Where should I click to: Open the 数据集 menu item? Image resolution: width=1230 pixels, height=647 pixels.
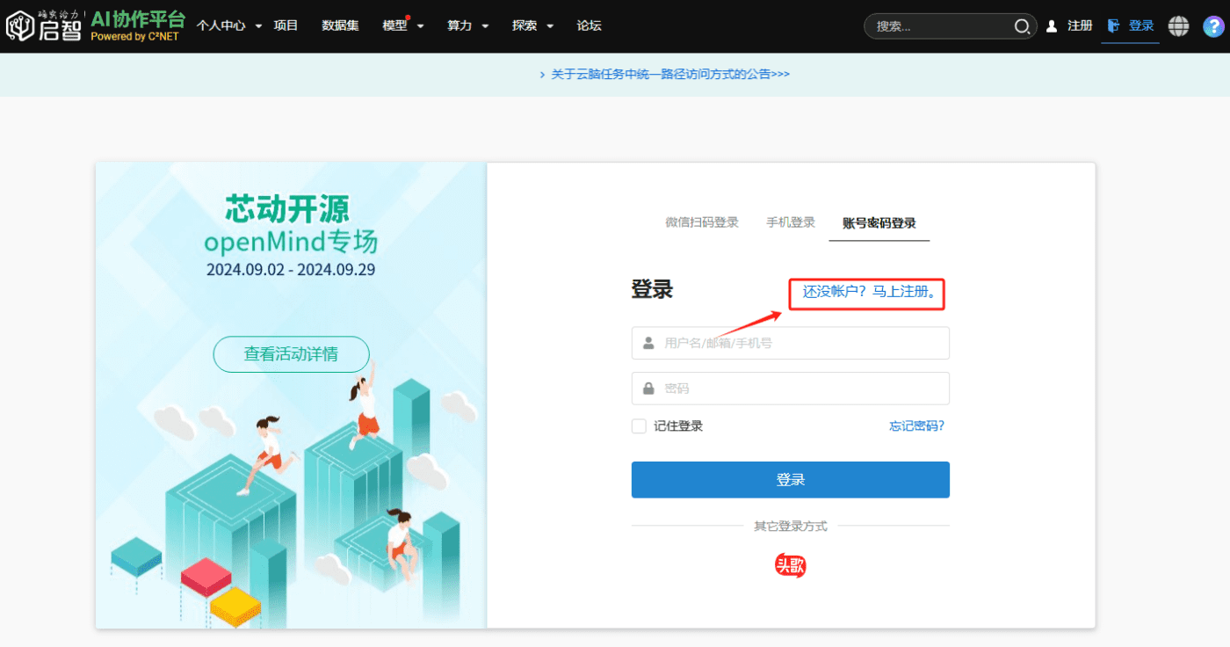tap(339, 25)
